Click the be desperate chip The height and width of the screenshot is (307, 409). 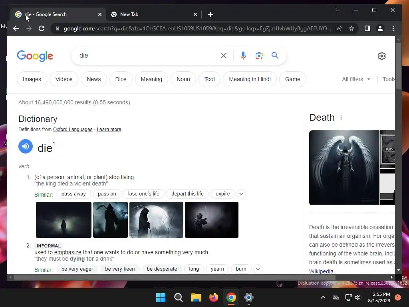[162, 269]
